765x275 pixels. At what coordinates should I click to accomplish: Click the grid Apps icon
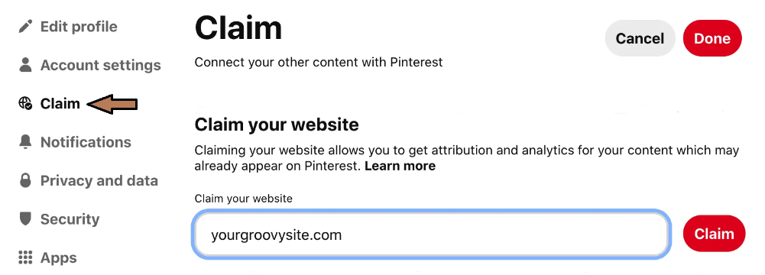pyautogui.click(x=25, y=257)
